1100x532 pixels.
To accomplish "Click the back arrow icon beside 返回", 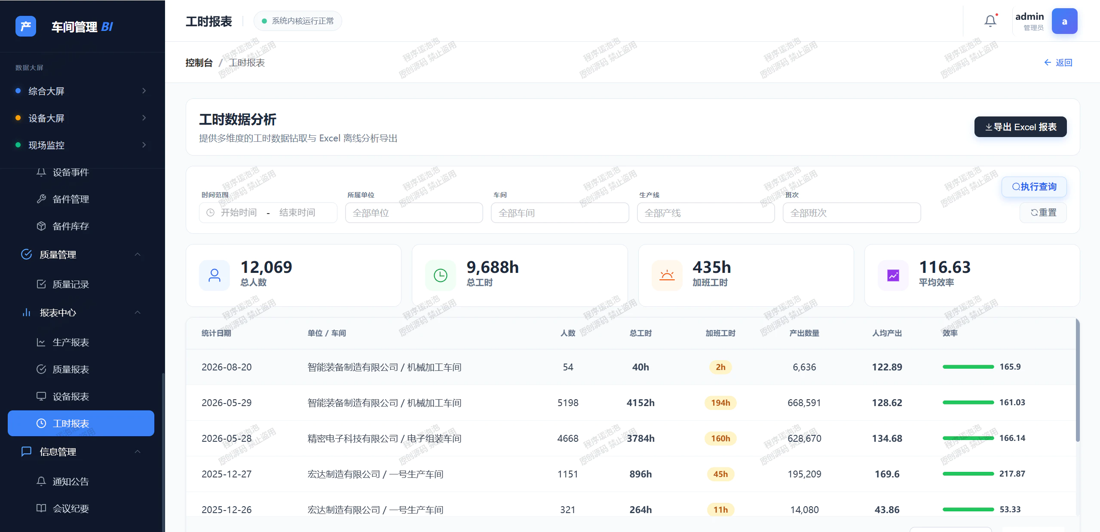I will point(1048,62).
